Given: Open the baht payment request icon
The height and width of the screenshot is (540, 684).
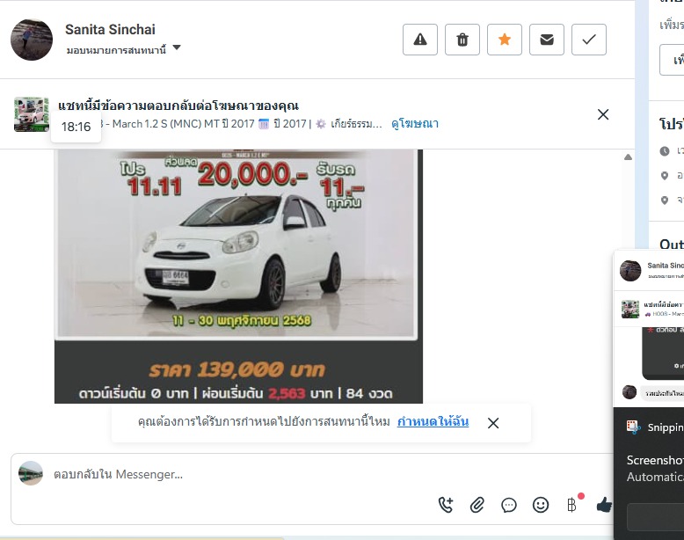Looking at the screenshot, I should [571, 505].
